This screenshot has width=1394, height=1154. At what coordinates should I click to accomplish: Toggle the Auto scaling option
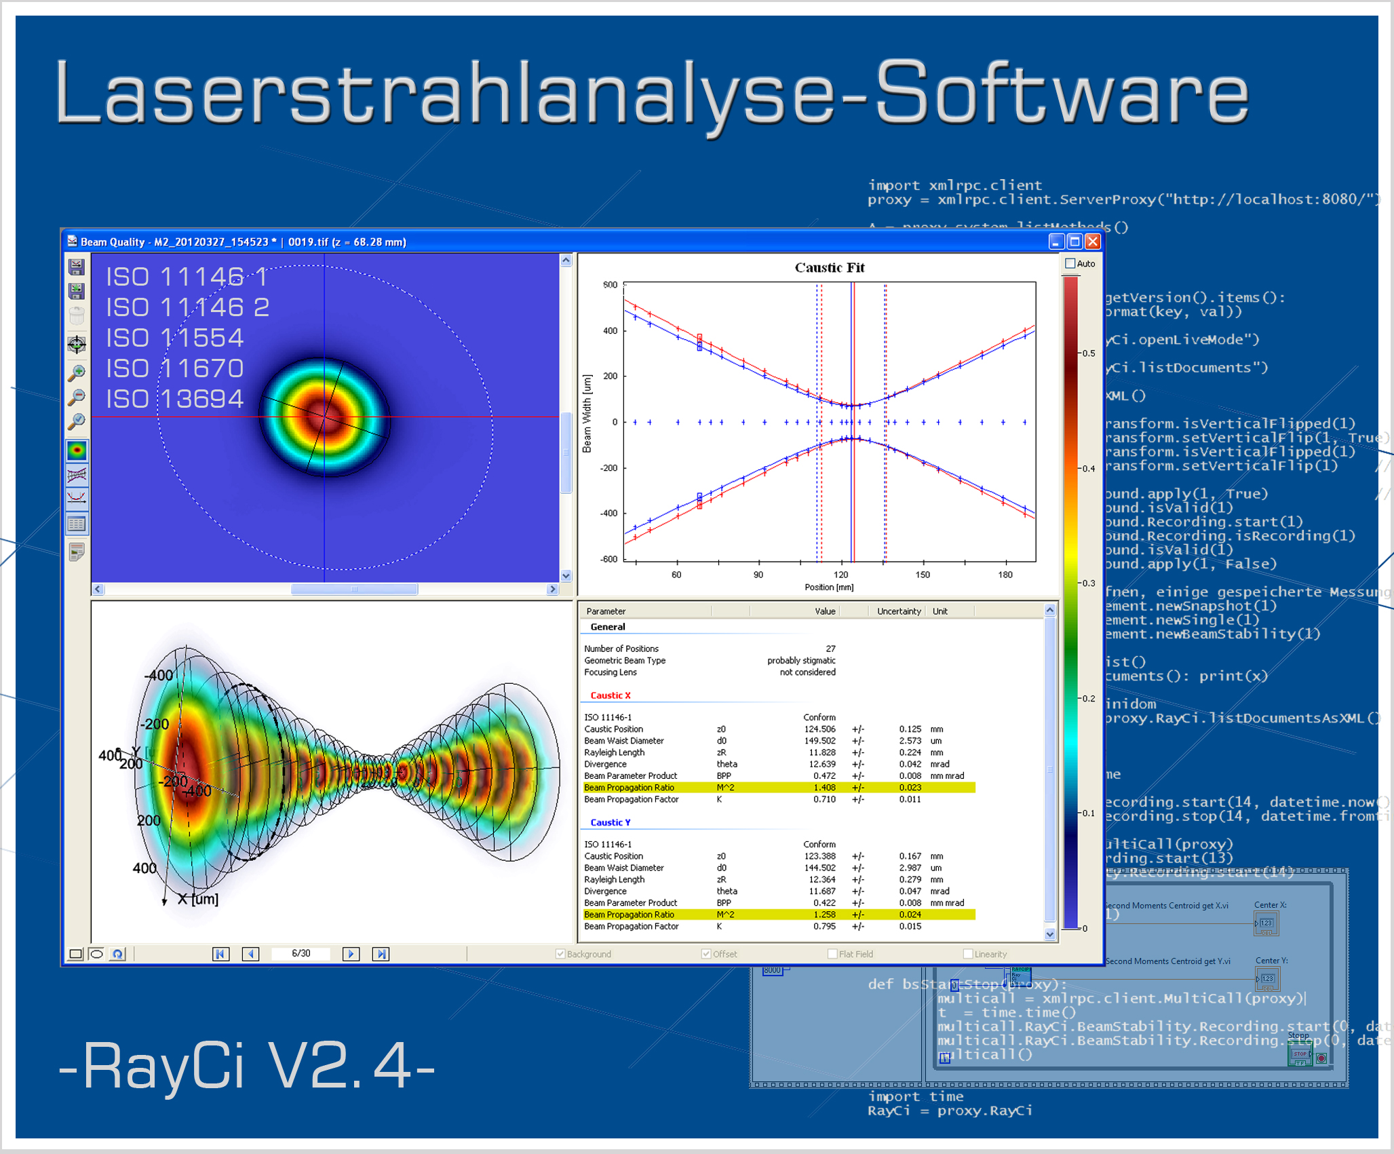[x=1070, y=264]
